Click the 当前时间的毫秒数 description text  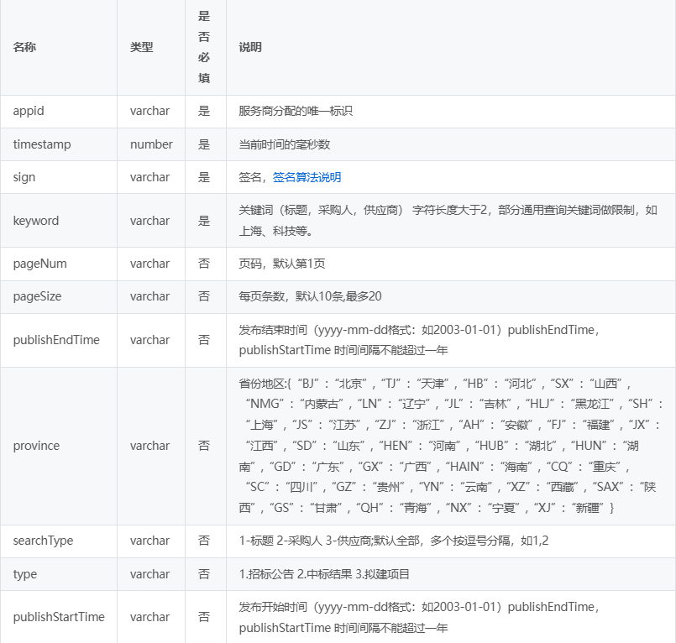pyautogui.click(x=284, y=144)
